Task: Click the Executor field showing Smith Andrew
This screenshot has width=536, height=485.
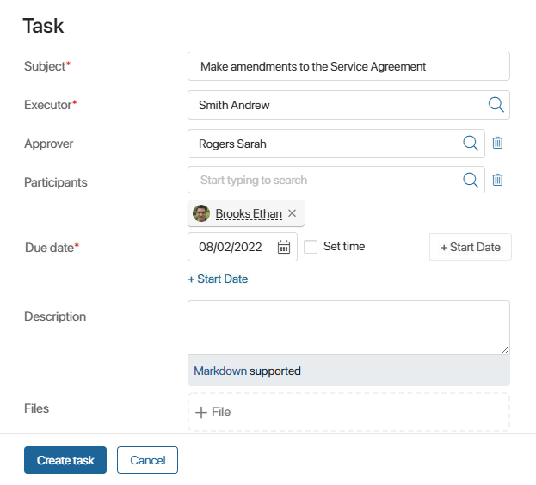Action: pyautogui.click(x=348, y=105)
